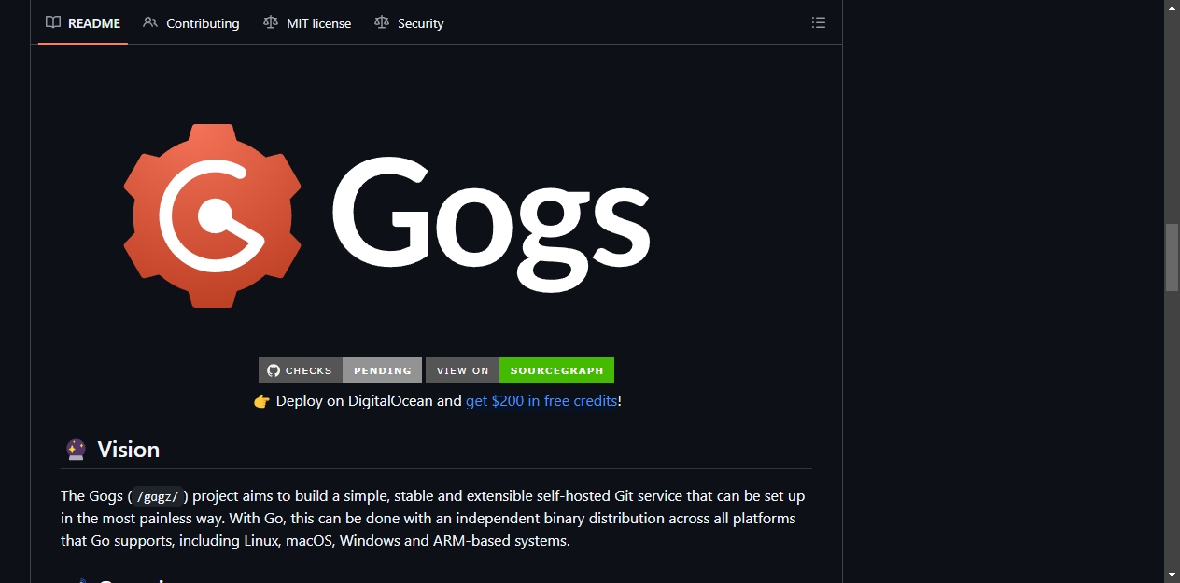
Task: Open the README tab
Action: tap(83, 23)
